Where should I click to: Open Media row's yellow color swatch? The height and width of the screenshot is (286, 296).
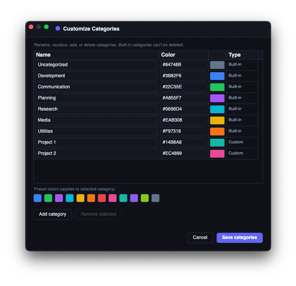(x=217, y=120)
